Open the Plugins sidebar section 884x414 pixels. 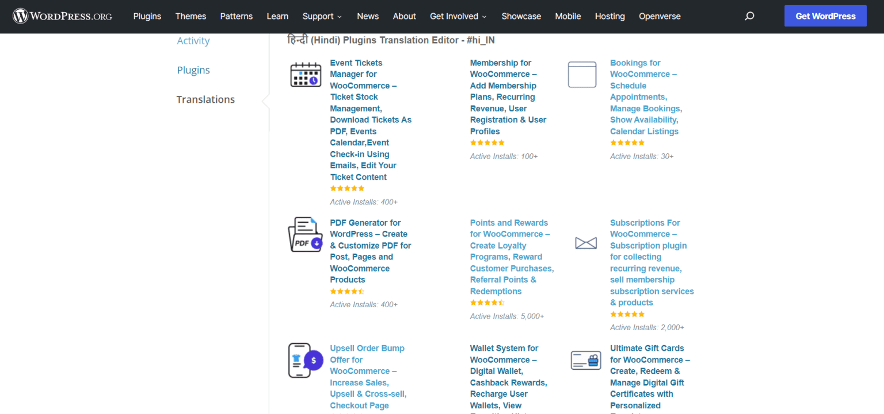(x=193, y=69)
